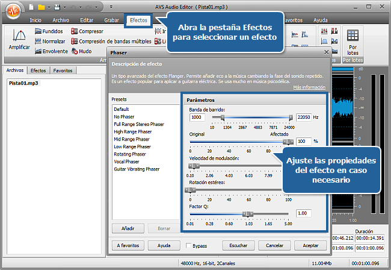Click the Velocidad de modulación slider handle
The image size is (391, 270).
tap(194, 166)
